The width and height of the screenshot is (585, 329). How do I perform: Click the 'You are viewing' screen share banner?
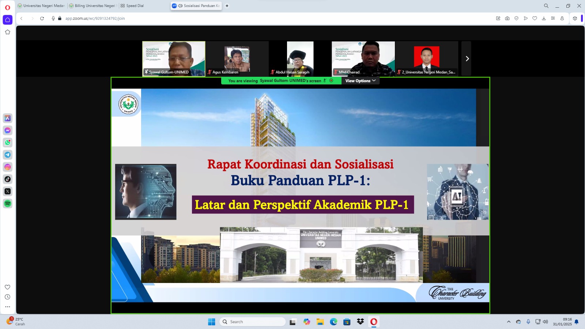pyautogui.click(x=281, y=81)
